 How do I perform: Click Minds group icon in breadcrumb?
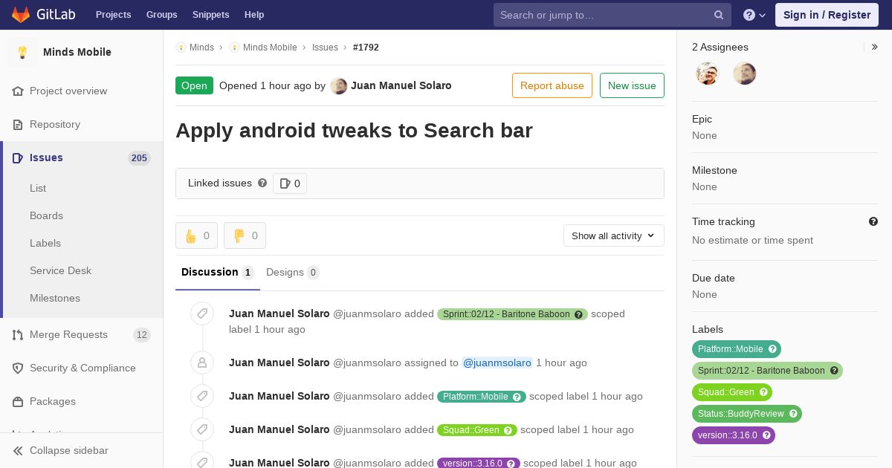[181, 47]
